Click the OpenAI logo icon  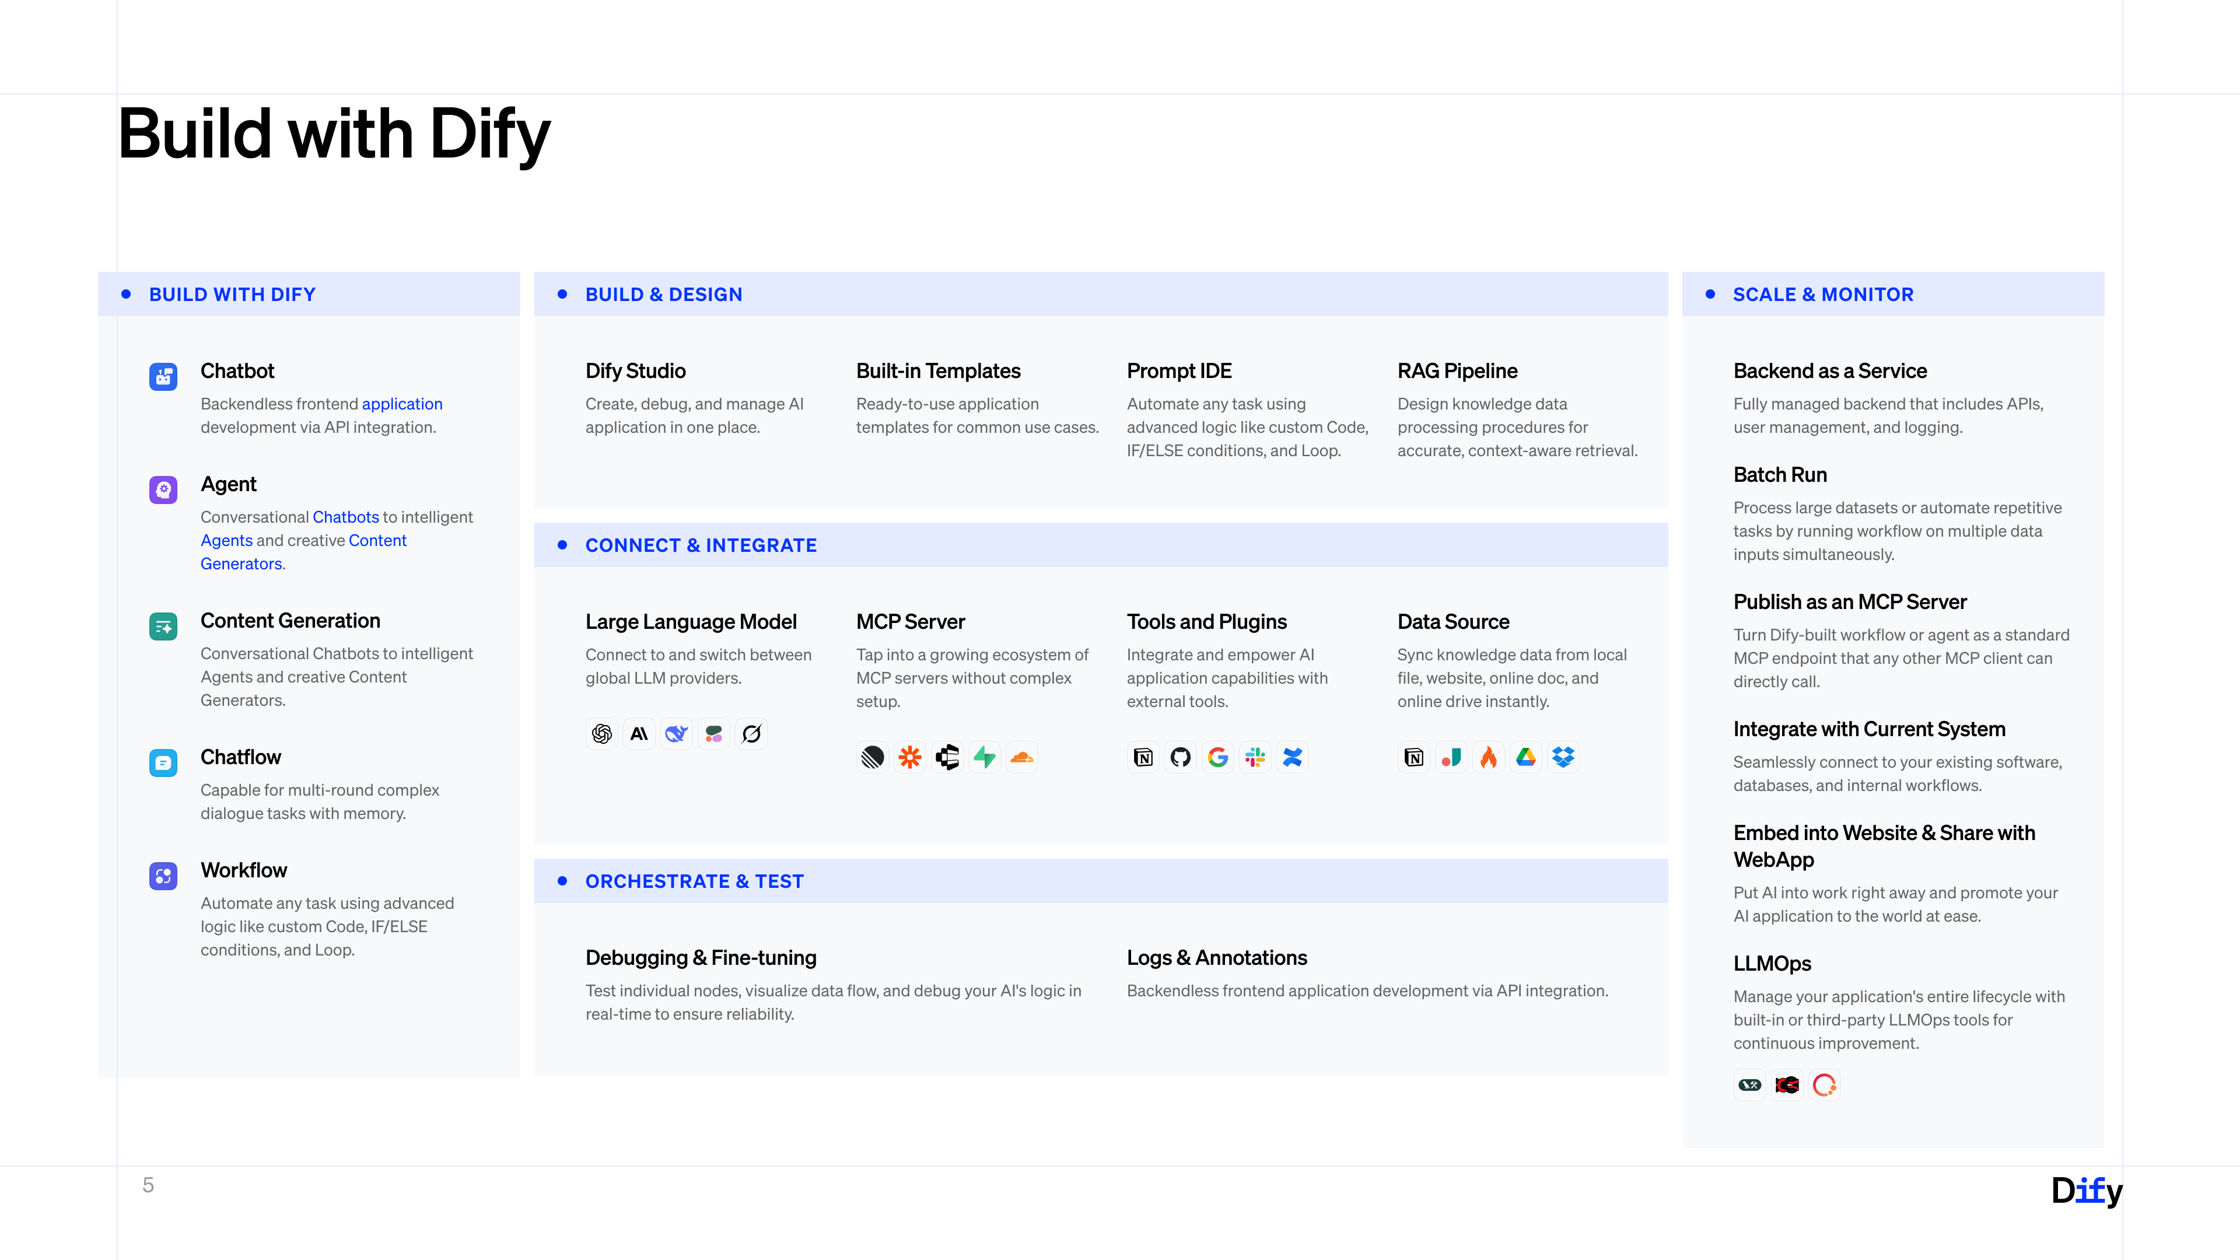[x=602, y=734]
